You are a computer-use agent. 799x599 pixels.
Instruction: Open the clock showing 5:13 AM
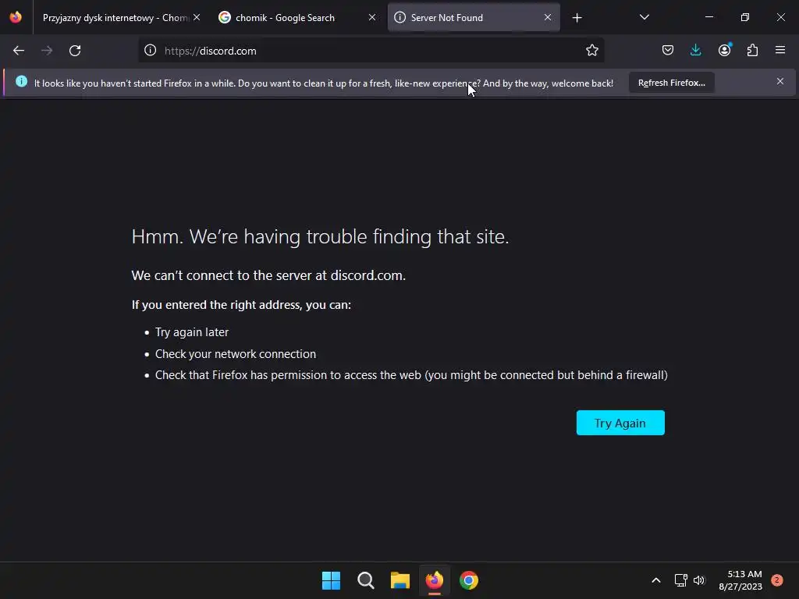pos(740,580)
